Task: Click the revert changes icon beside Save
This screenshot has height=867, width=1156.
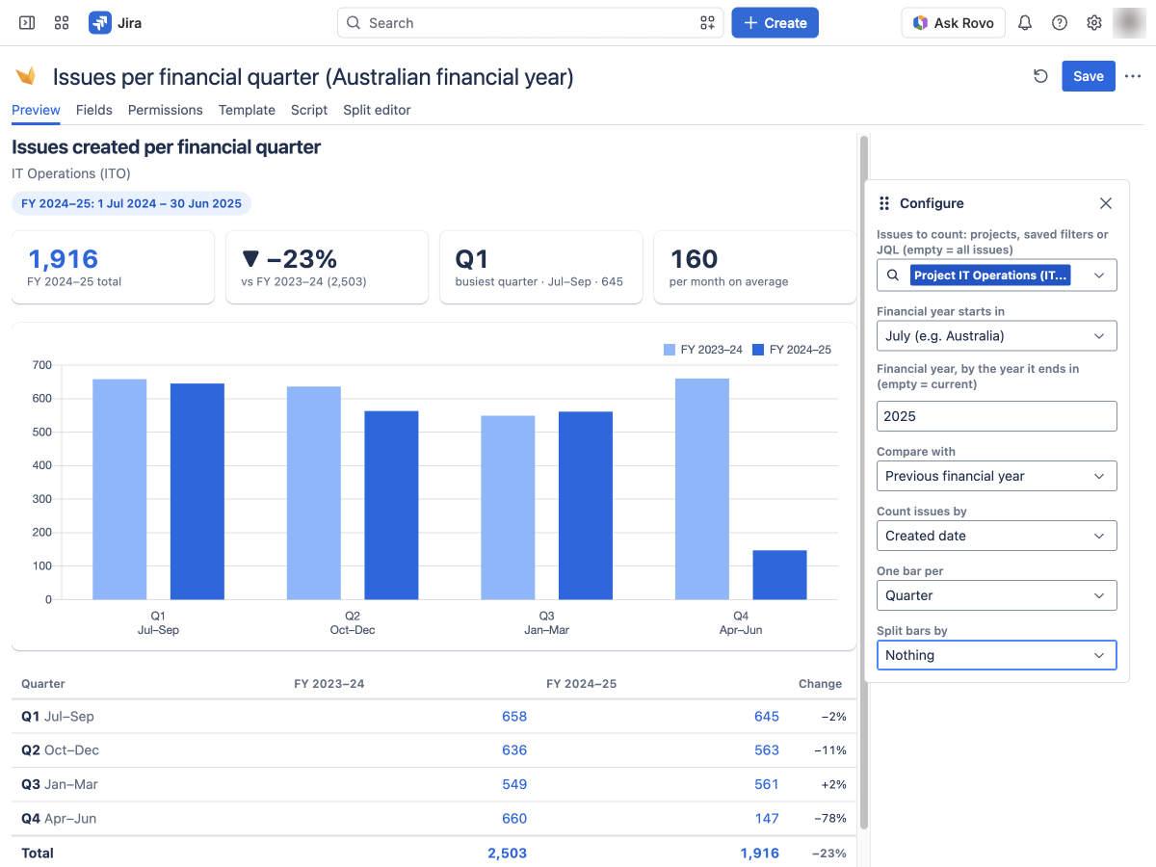Action: [1040, 76]
